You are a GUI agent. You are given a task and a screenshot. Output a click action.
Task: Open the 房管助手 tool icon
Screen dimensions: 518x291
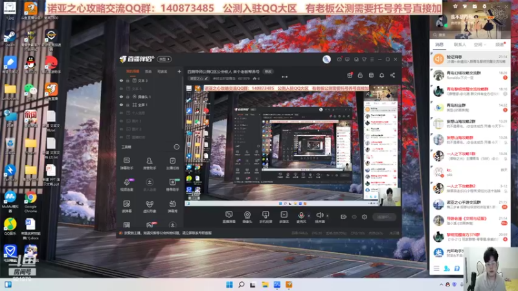click(x=150, y=163)
